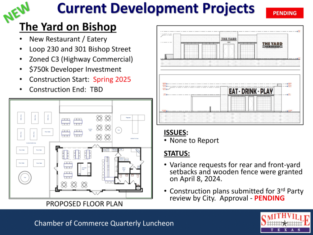Select the variance requests status paragraph
Image resolution: width=313 pixels, height=235 pixels.
(x=236, y=172)
